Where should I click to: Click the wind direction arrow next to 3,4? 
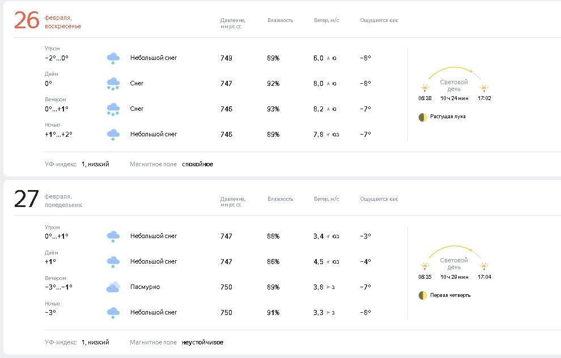coord(328,236)
